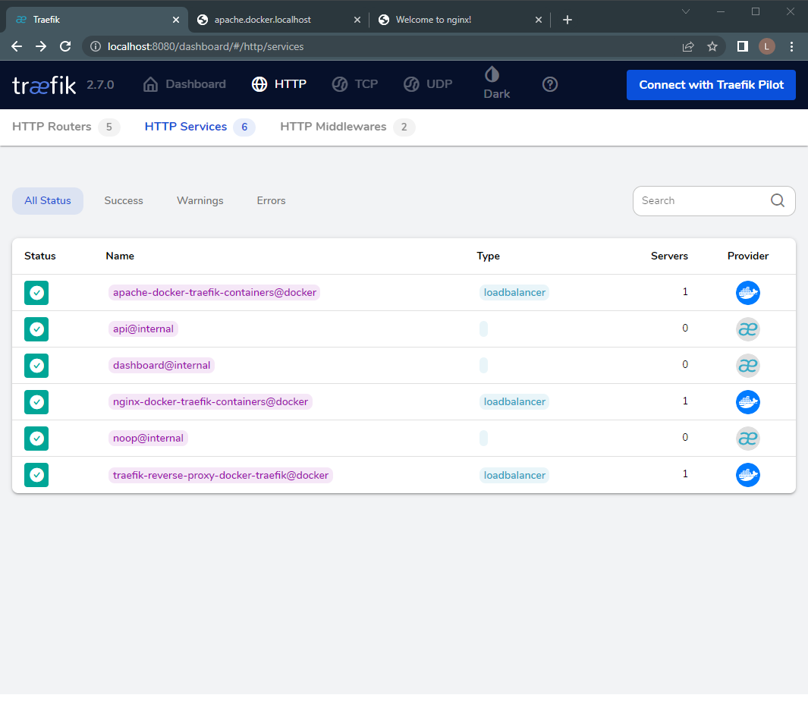
Task: Click status icon for traefik-reverse-proxy-docker-traefik@docker
Action: click(x=36, y=475)
